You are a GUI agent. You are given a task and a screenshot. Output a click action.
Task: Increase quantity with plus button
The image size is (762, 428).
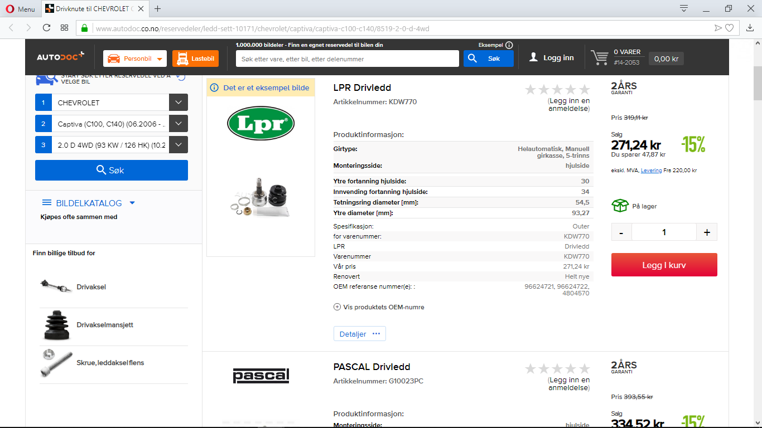(707, 232)
